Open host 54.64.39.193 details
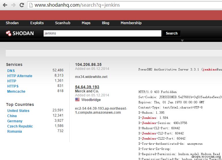Viewport: 222px width, 160px height. tap(87, 87)
